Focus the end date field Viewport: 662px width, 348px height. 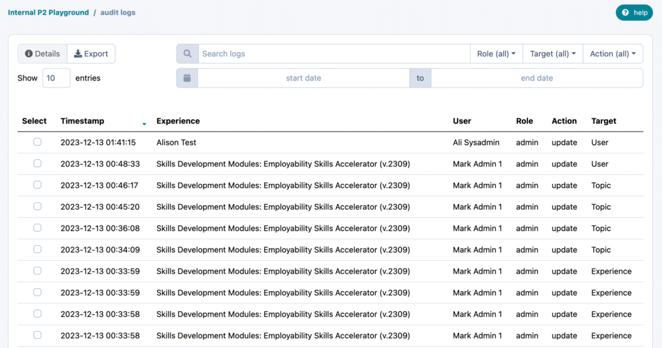tap(537, 78)
